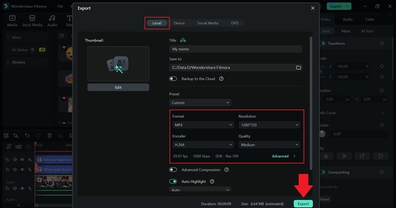Viewport: 396px width, 208px height.
Task: Add keyframe for Compositing
Action: point(382,172)
